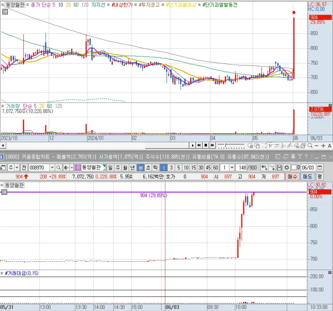The width and height of the screenshot is (333, 311).
Task: Click the horizontal chart scrollbar thumb
Action: point(167,145)
